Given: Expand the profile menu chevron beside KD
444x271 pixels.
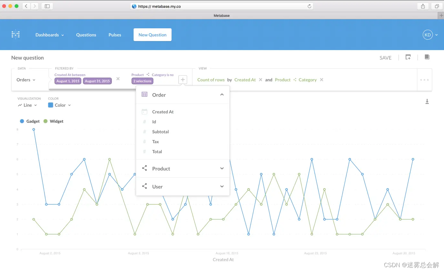Looking at the screenshot, I should (437, 35).
